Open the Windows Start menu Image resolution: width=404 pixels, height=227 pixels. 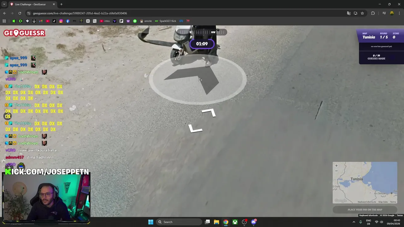[151, 222]
